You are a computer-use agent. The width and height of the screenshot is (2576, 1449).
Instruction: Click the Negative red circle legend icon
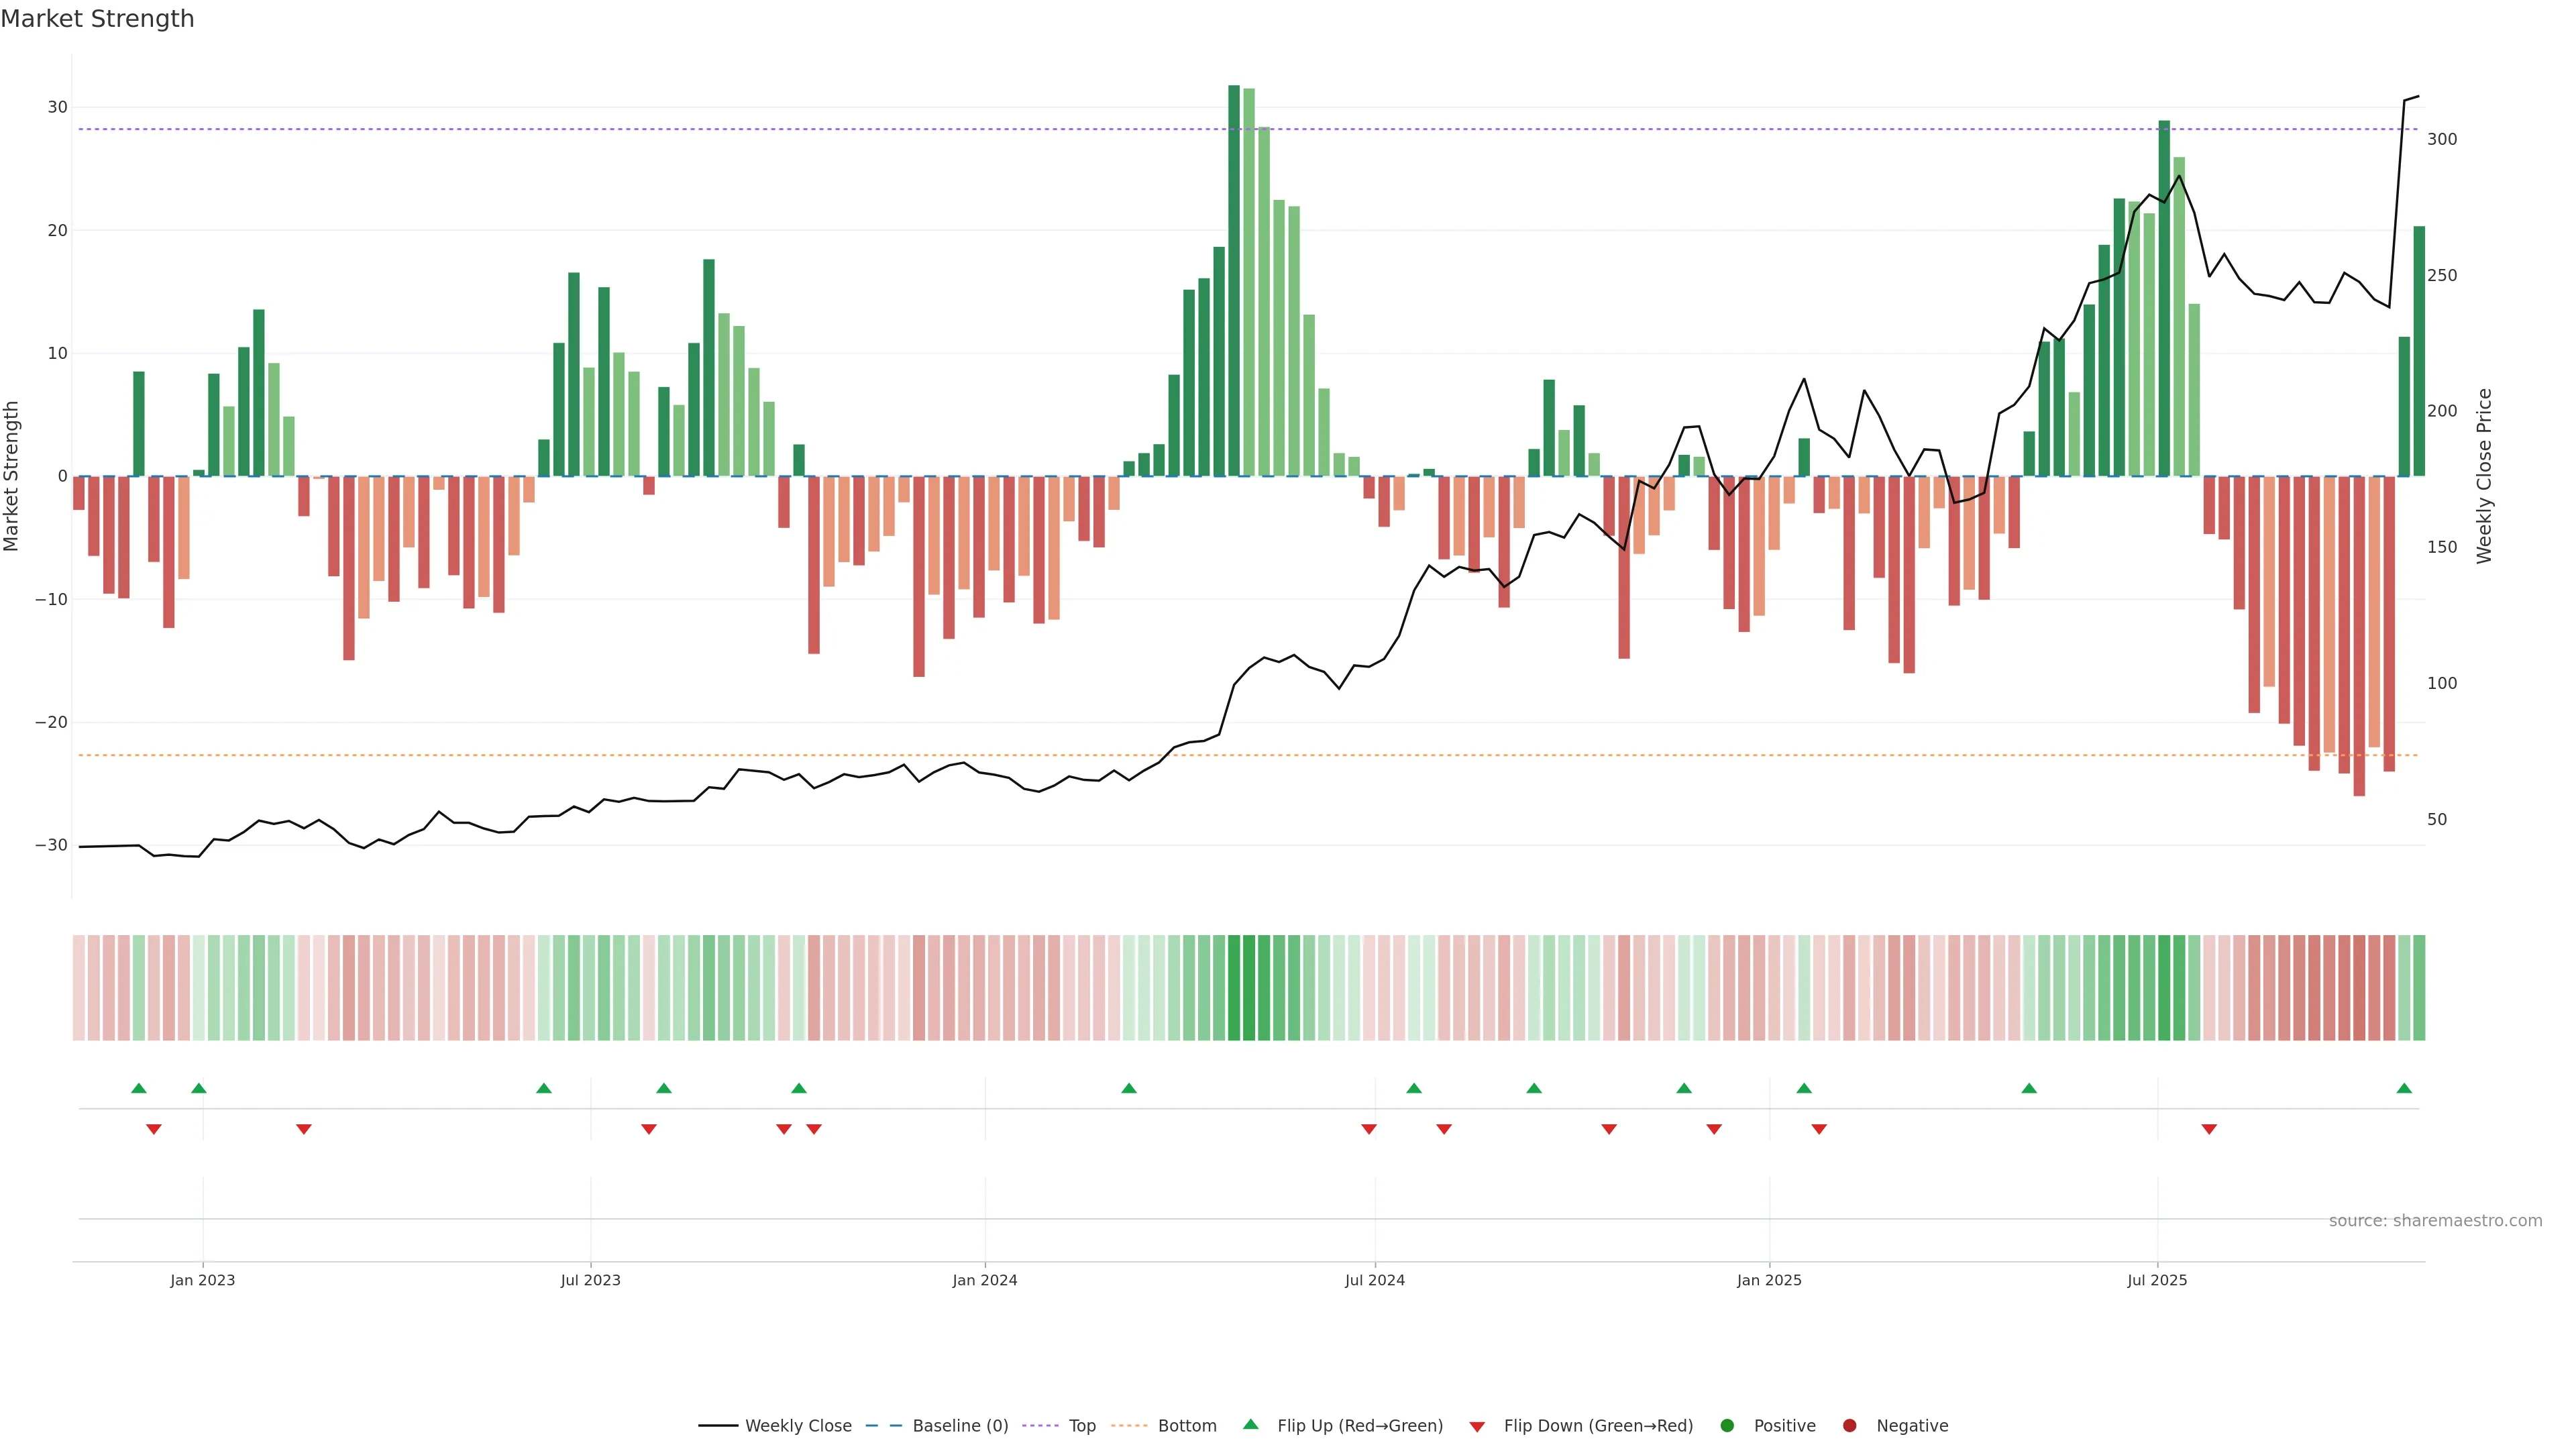[x=1849, y=1426]
